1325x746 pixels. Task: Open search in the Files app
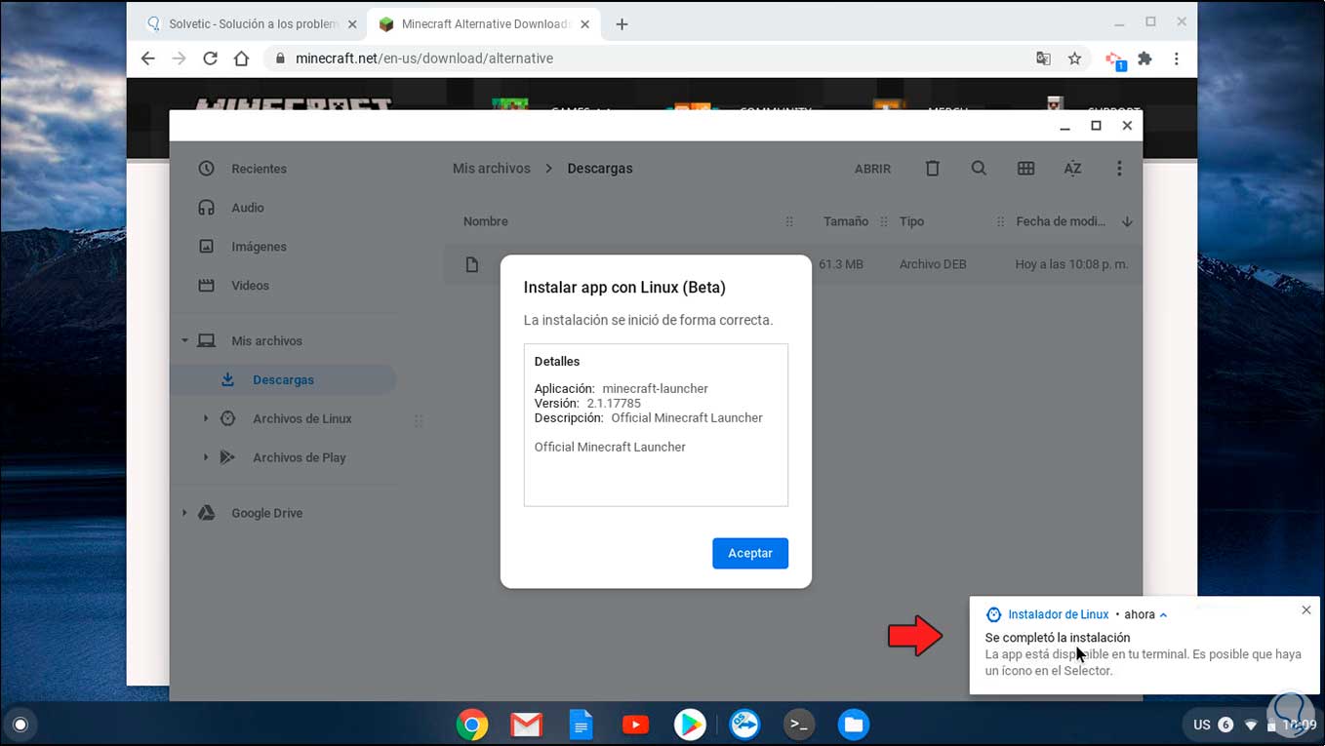click(979, 169)
